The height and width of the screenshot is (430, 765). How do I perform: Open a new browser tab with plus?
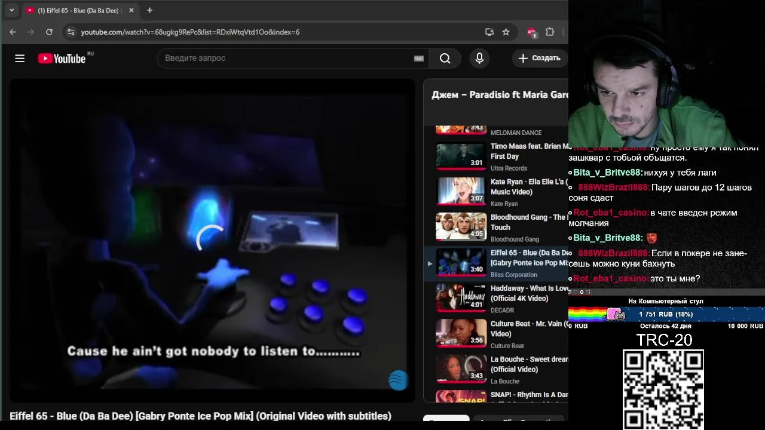pyautogui.click(x=149, y=10)
